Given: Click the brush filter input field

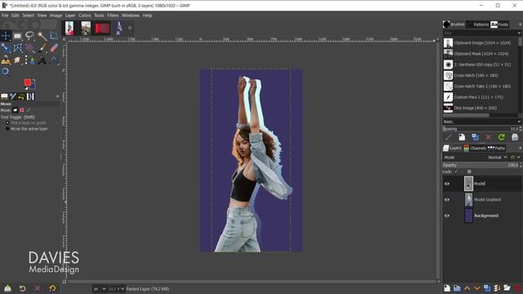Looking at the screenshot, I should 480,33.
